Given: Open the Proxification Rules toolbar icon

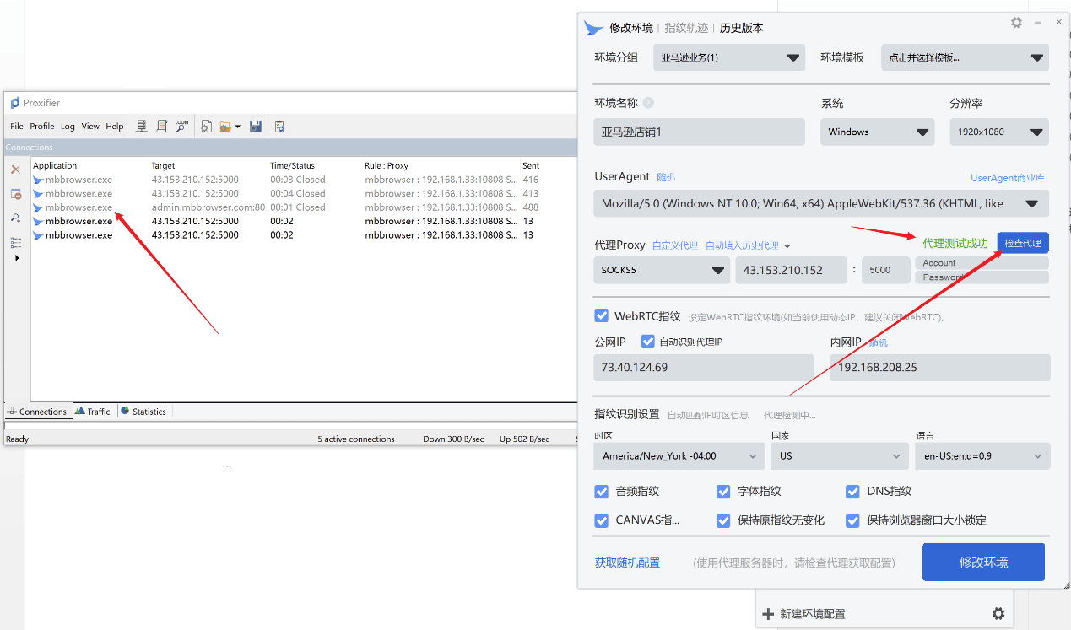Looking at the screenshot, I should [x=162, y=127].
